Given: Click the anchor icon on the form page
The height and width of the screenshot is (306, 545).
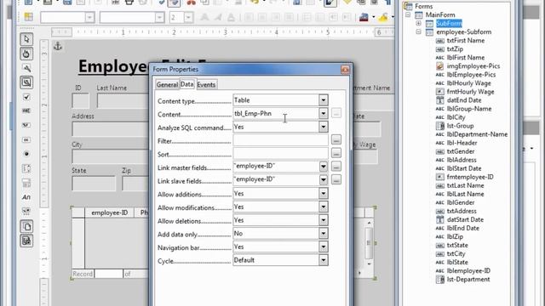Looking at the screenshot, I should pos(58,46).
